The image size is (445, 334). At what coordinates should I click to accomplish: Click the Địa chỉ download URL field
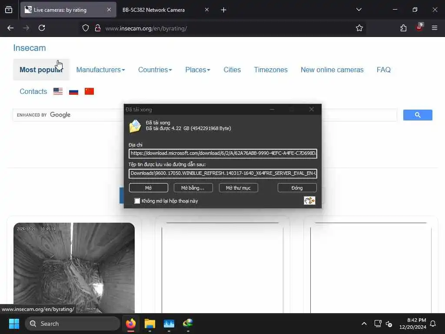click(223, 154)
